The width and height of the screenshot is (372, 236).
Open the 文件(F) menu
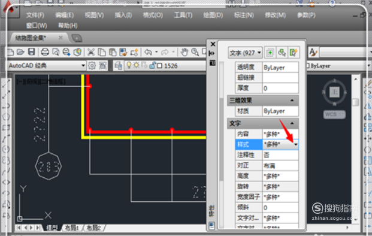point(35,15)
